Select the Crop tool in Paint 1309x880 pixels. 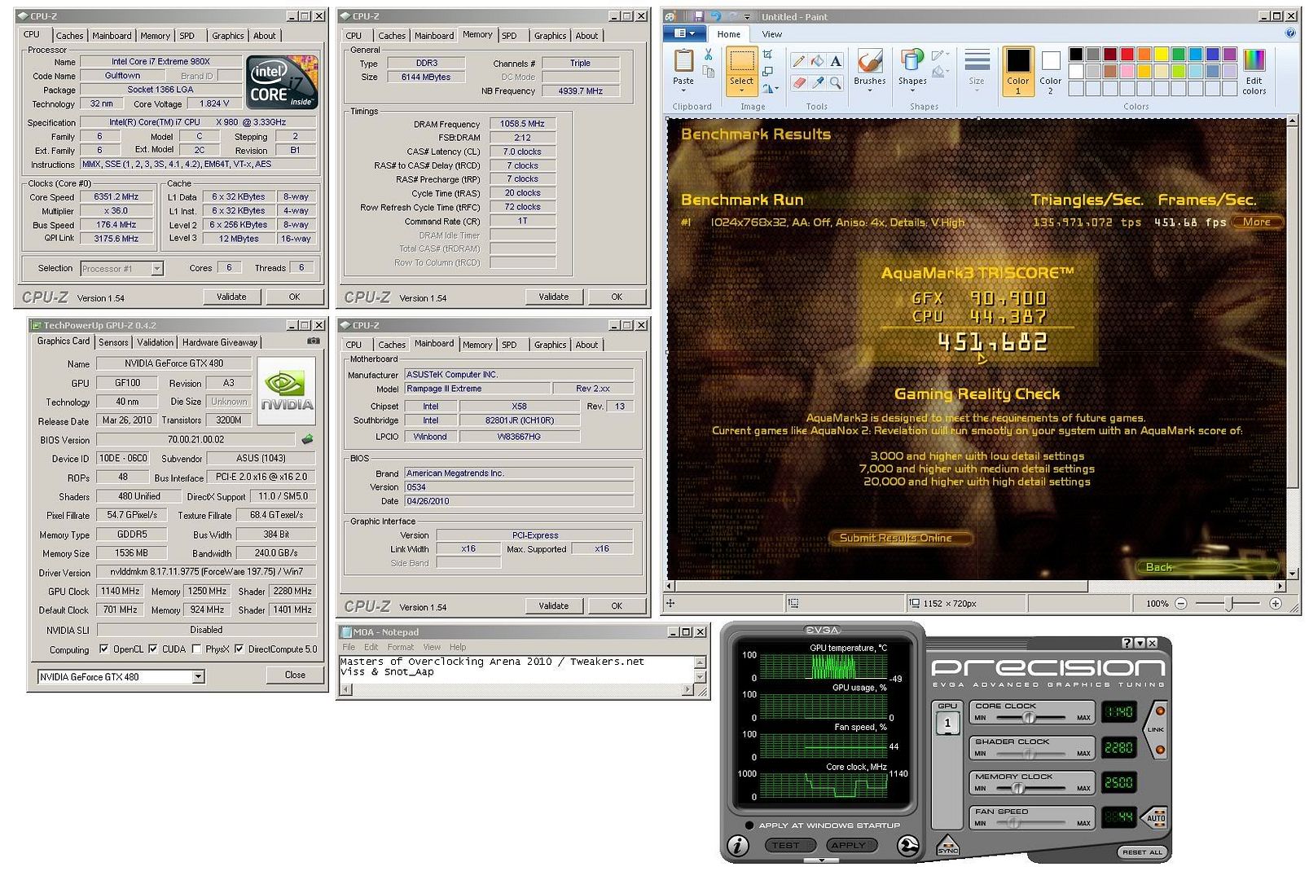[x=767, y=55]
